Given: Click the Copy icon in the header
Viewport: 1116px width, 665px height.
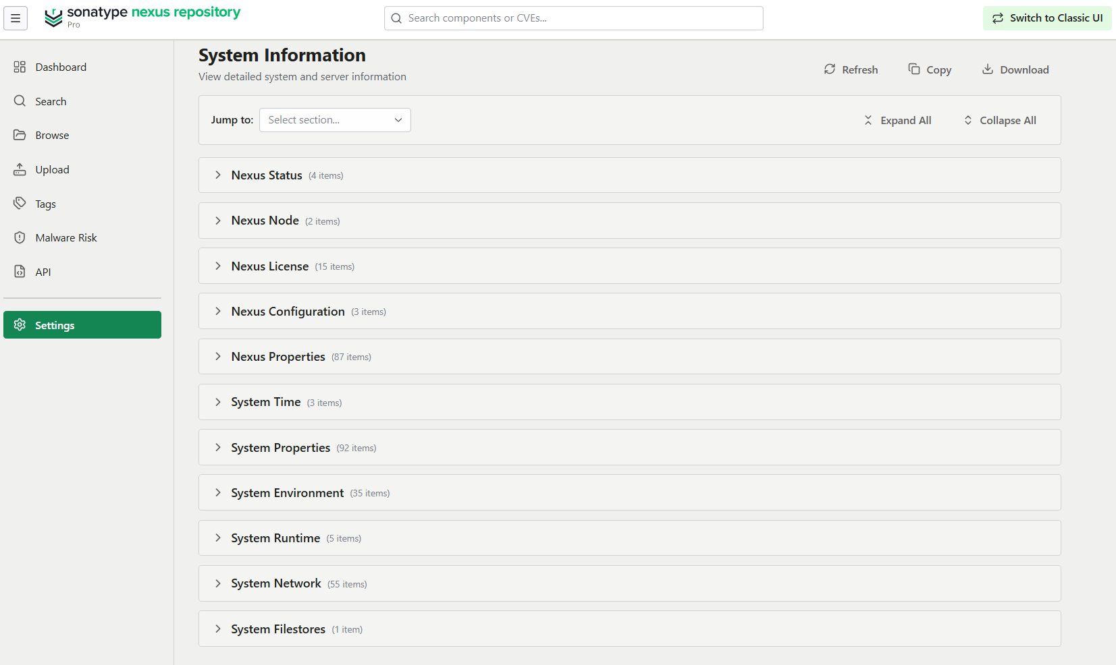Looking at the screenshot, I should [x=914, y=69].
